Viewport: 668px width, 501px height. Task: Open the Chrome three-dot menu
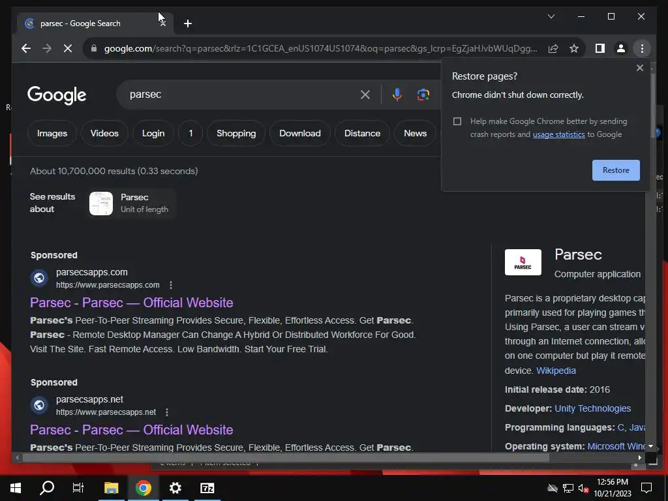click(x=642, y=48)
